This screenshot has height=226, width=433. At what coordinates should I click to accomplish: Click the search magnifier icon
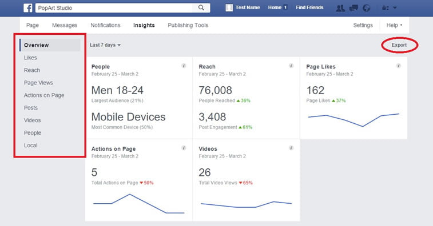(x=201, y=8)
